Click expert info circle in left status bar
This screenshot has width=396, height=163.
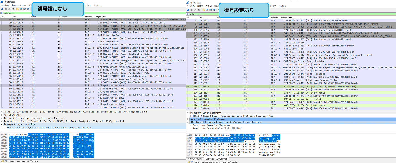[2, 161]
